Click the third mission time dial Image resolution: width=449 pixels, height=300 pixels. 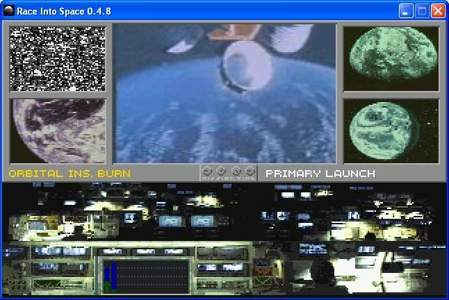pos(236,171)
